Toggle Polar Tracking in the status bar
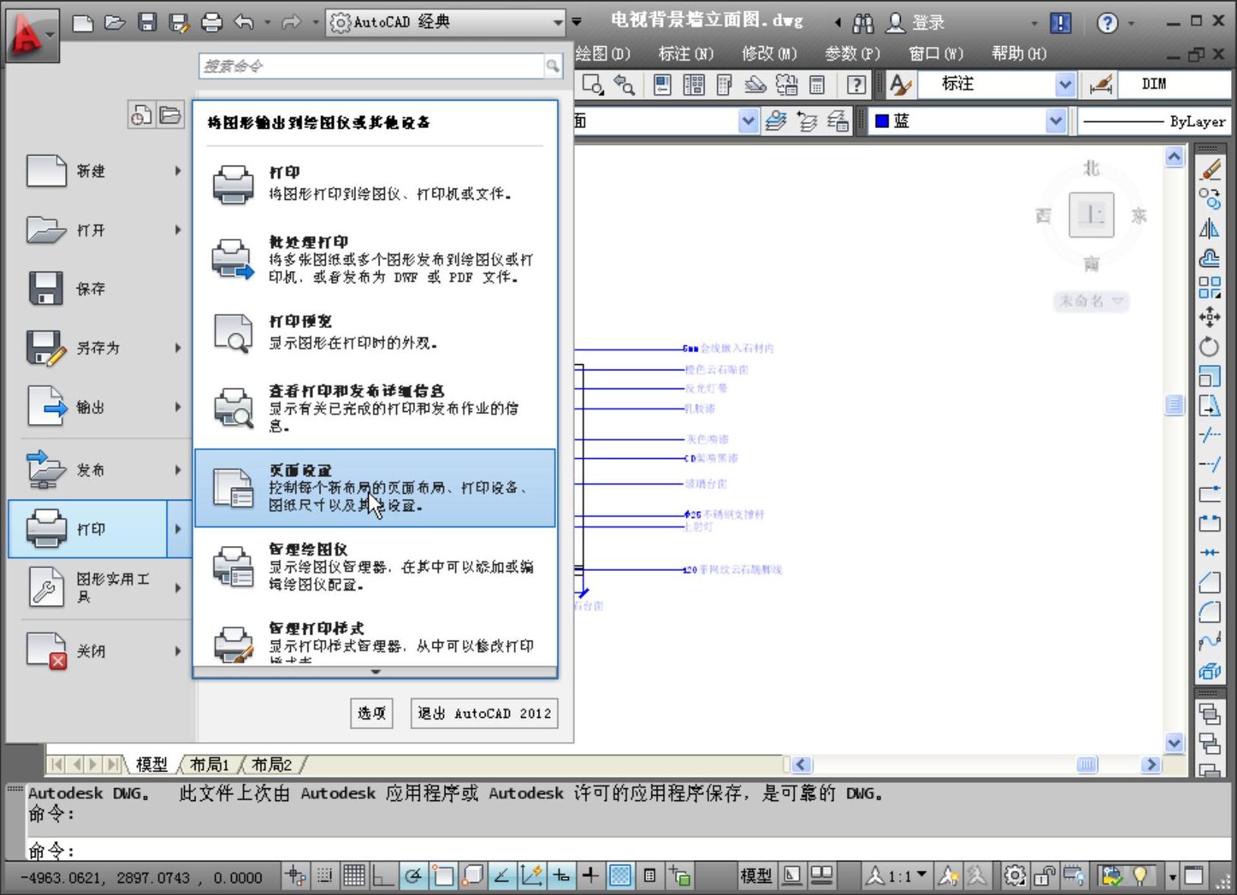 (x=413, y=876)
